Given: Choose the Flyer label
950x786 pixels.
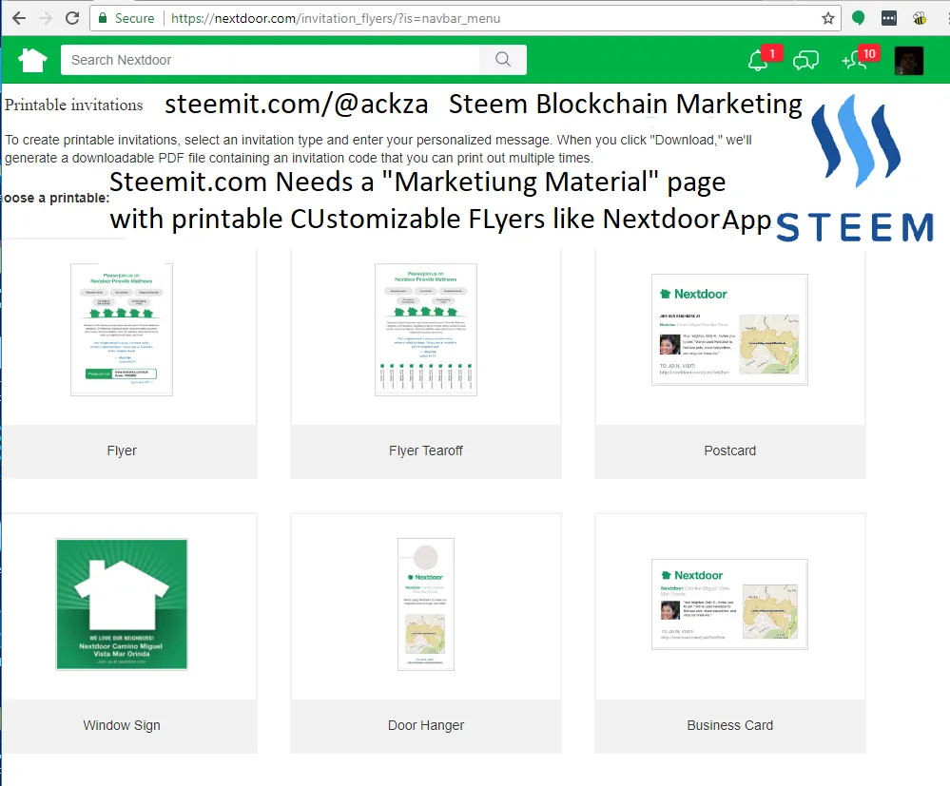Looking at the screenshot, I should [x=122, y=451].
